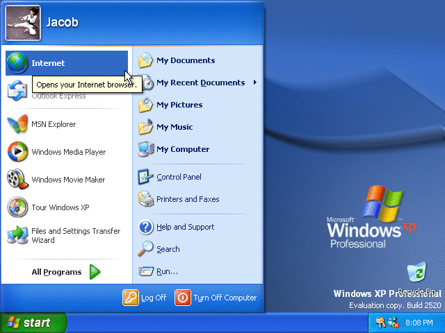
Task: Click the Printers and Faxes icon
Action: (145, 199)
